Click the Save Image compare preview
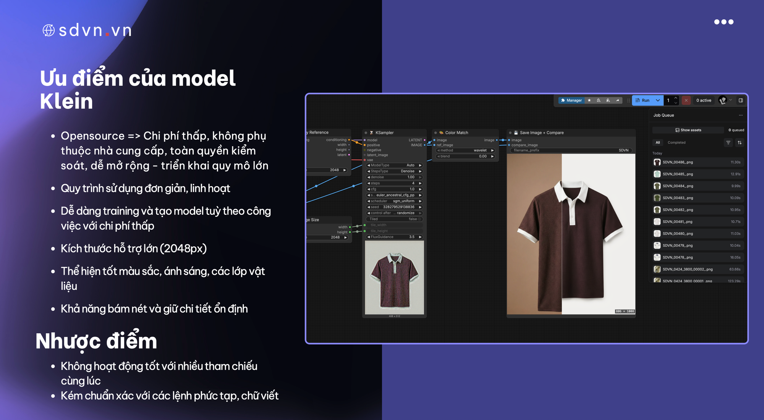The height and width of the screenshot is (420, 764). pyautogui.click(x=571, y=234)
